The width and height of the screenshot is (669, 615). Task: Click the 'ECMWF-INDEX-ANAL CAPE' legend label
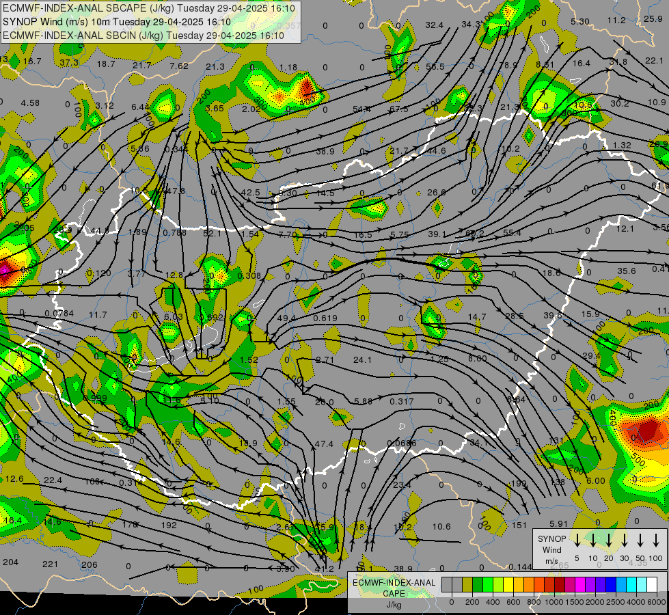[x=394, y=588]
